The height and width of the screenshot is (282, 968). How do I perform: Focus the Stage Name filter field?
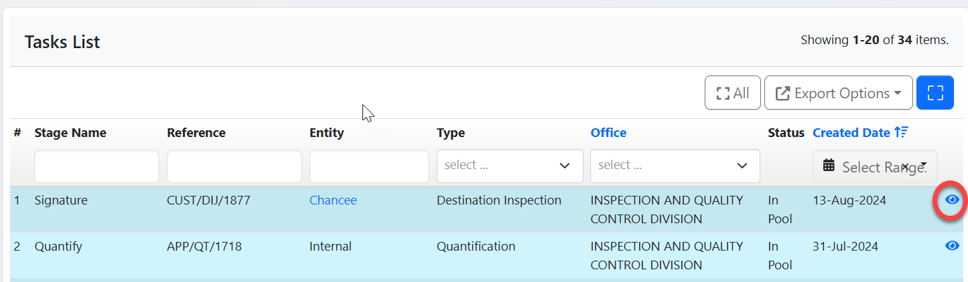point(96,166)
